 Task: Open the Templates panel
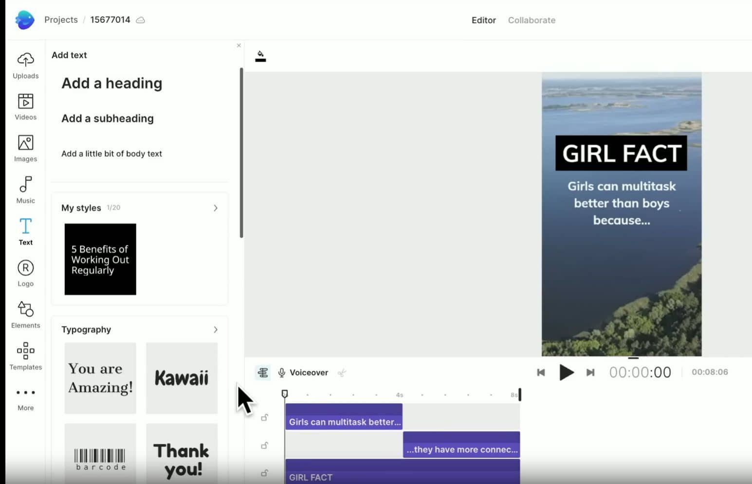pos(25,356)
